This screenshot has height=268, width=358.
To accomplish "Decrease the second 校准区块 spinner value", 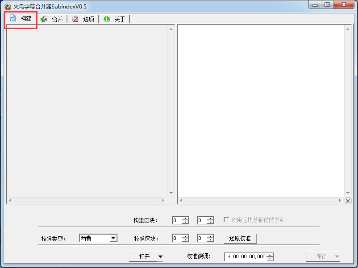I will [210, 240].
